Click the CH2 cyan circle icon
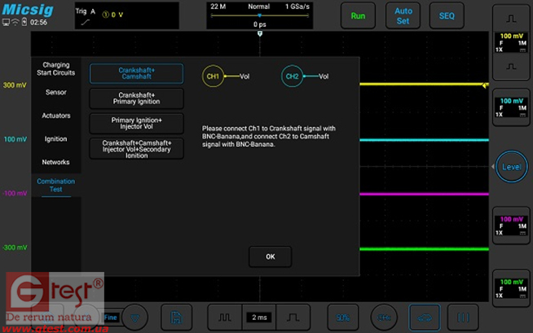The width and height of the screenshot is (533, 333). click(x=292, y=77)
